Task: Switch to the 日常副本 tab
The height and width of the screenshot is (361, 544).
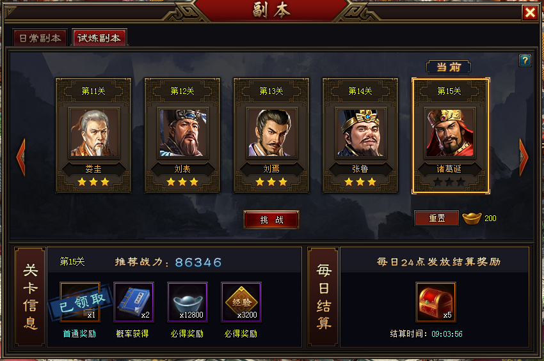Action: click(x=40, y=38)
